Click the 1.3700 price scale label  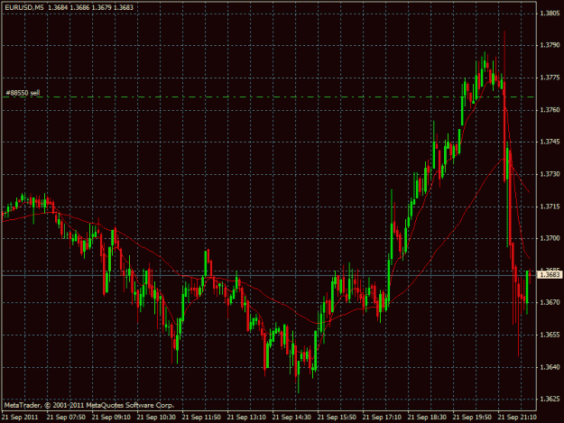550,238
